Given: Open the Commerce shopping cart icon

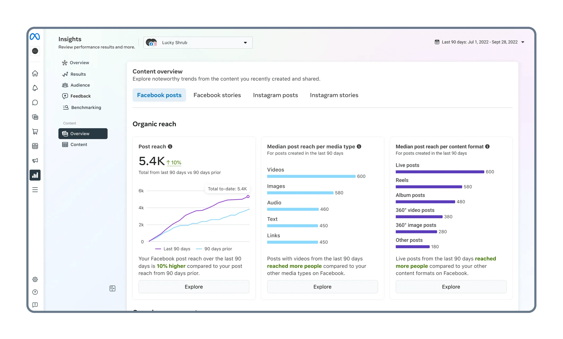Looking at the screenshot, I should 35,132.
